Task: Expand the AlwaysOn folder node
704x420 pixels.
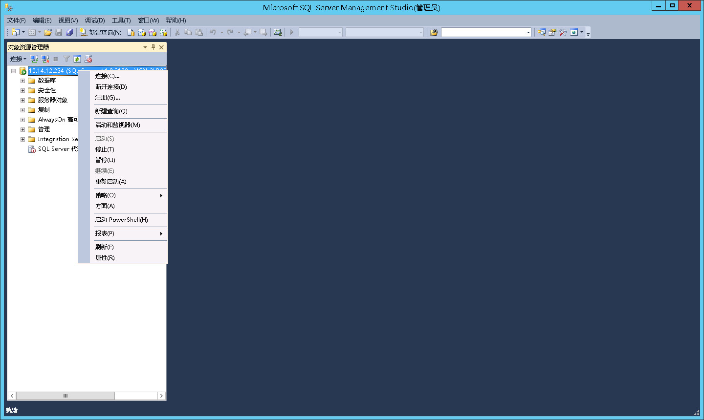Action: [x=22, y=120]
